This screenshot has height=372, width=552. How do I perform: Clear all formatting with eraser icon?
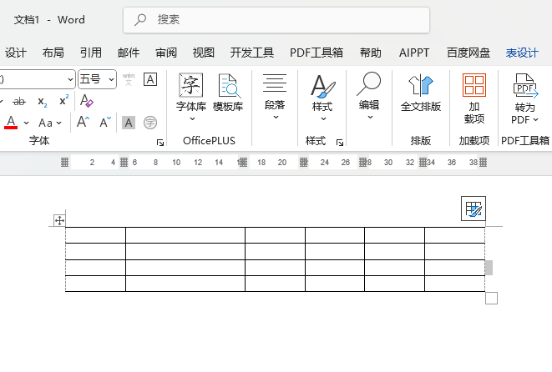[x=86, y=101]
